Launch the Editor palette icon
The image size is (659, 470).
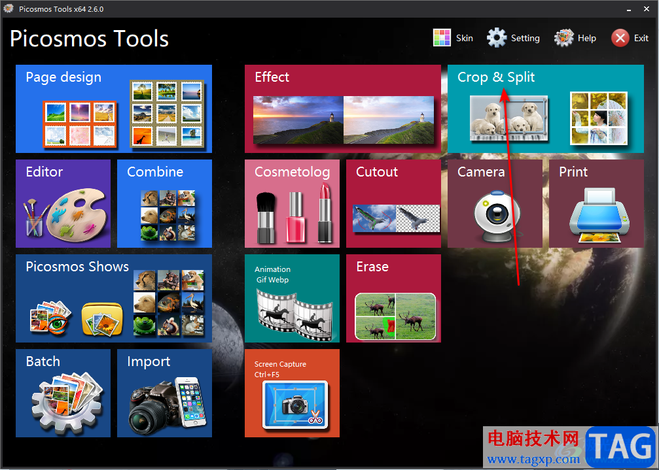pos(65,216)
